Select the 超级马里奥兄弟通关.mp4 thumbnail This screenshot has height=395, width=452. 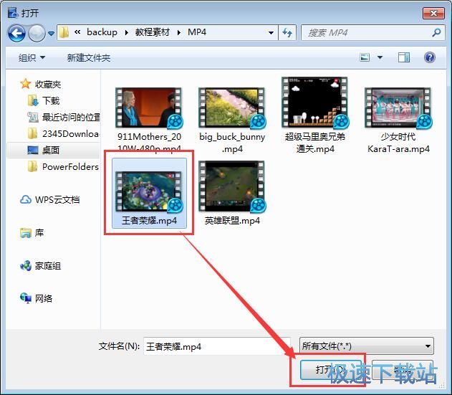[x=315, y=103]
